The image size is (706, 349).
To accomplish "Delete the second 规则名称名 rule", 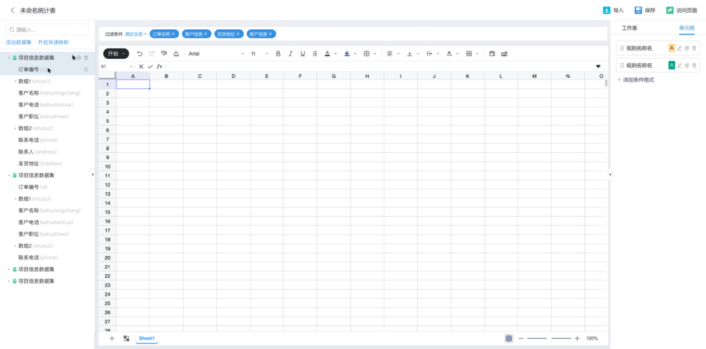I will (x=694, y=65).
